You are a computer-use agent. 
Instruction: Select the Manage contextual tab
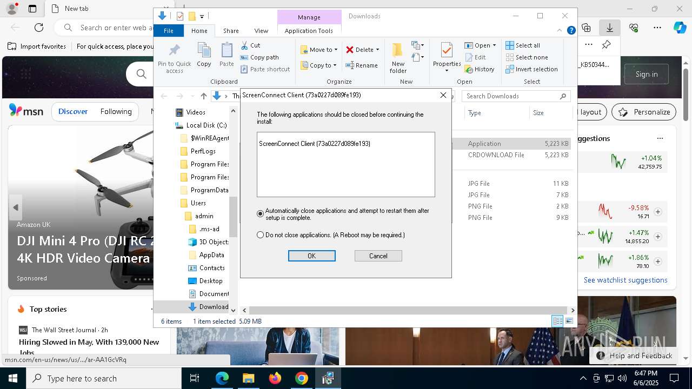click(309, 17)
